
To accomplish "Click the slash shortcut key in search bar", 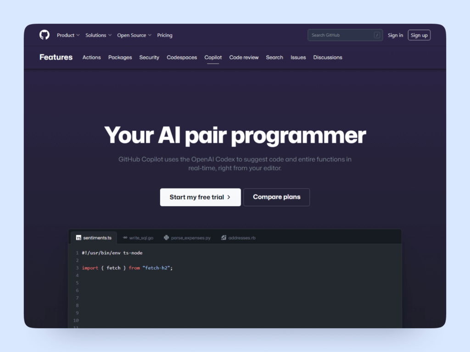I will [377, 35].
